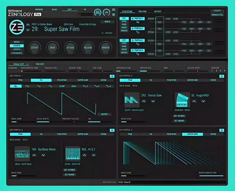The width and height of the screenshot is (235, 191).
Task: Switch to PRO EDIT tab
Action: (40, 64)
